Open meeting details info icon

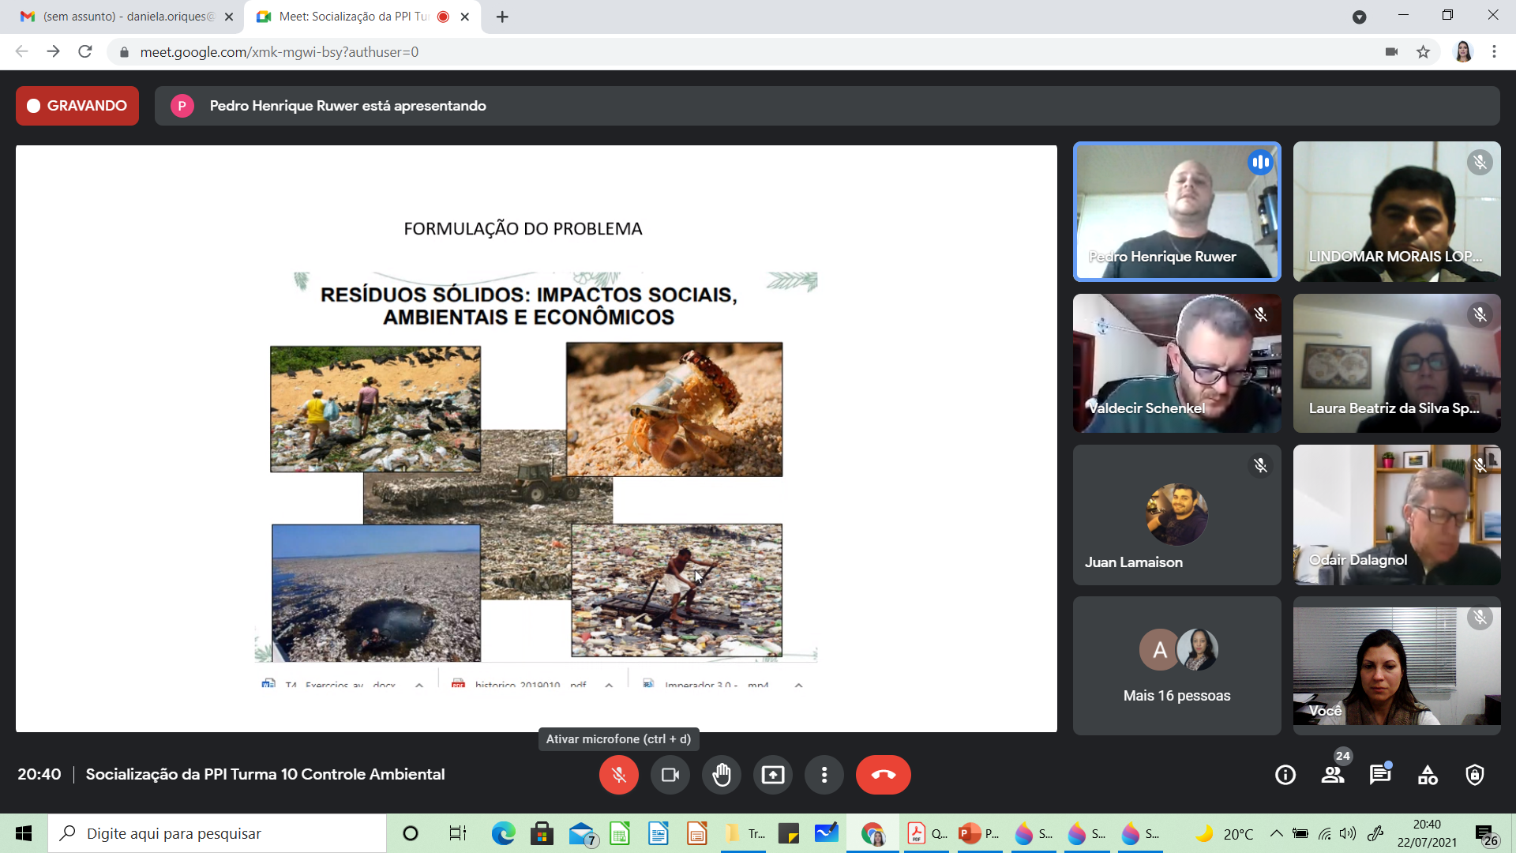tap(1285, 775)
